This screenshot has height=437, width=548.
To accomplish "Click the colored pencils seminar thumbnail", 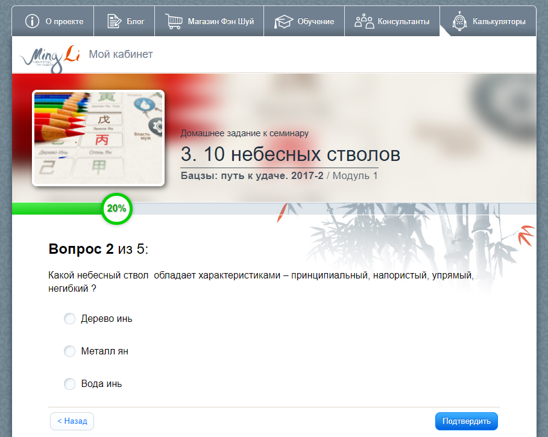I will point(98,138).
